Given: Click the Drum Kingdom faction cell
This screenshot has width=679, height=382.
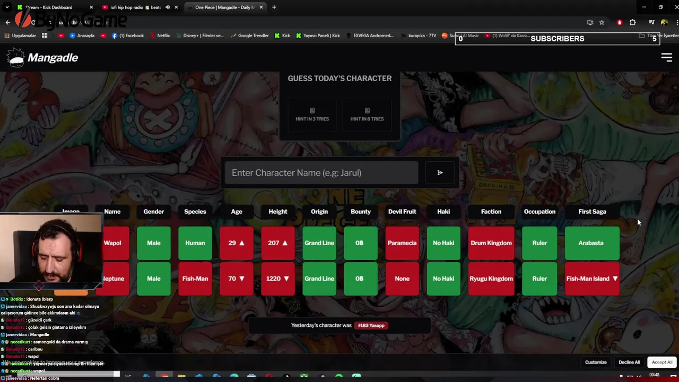Looking at the screenshot, I should point(491,243).
